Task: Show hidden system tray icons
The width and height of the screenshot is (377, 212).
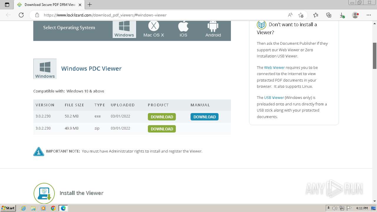Action: [x=328, y=208]
